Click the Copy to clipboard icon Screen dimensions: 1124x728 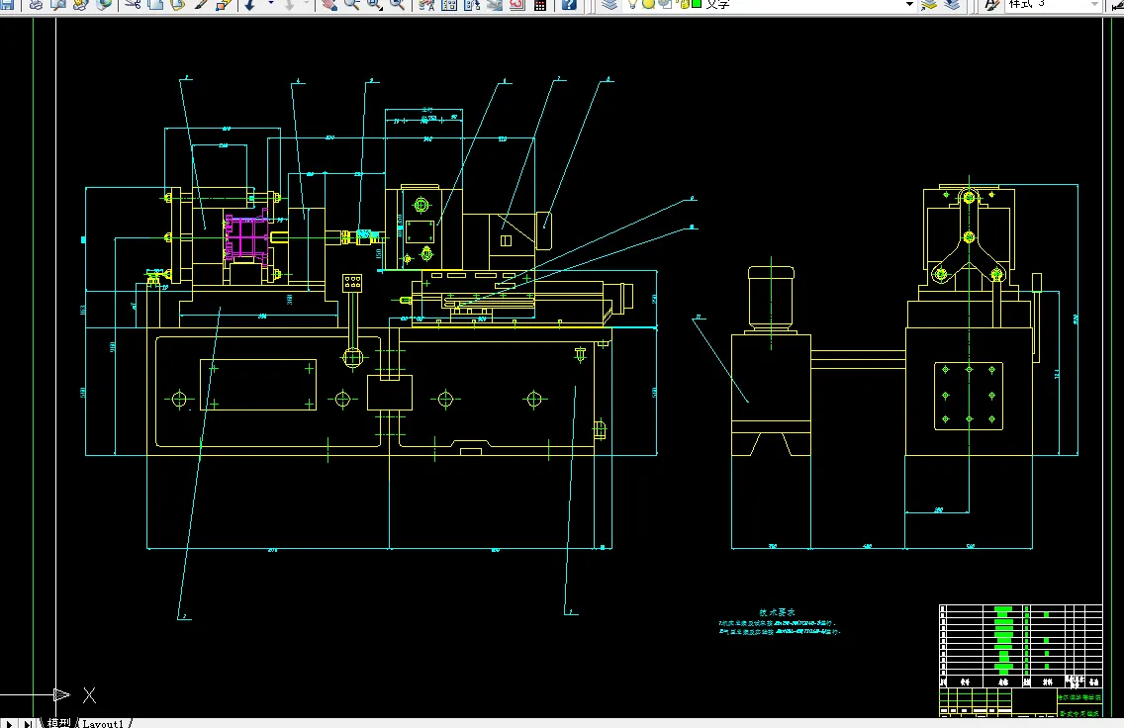tap(155, 4)
